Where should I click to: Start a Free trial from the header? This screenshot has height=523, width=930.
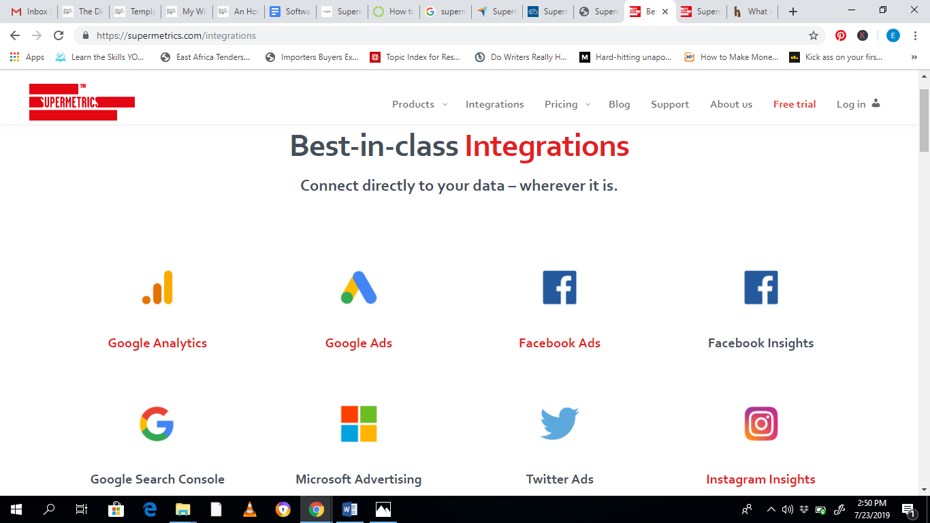(x=795, y=104)
